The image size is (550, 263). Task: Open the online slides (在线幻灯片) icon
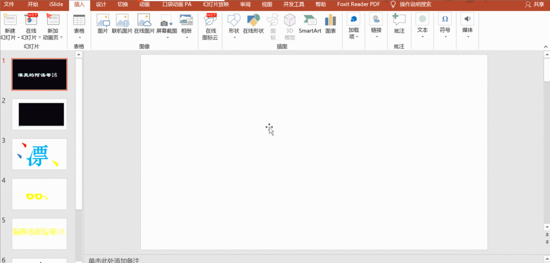31,20
